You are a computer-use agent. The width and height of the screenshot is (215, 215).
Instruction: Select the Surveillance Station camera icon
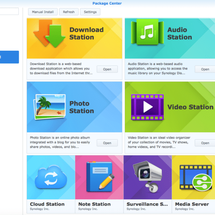148,177
